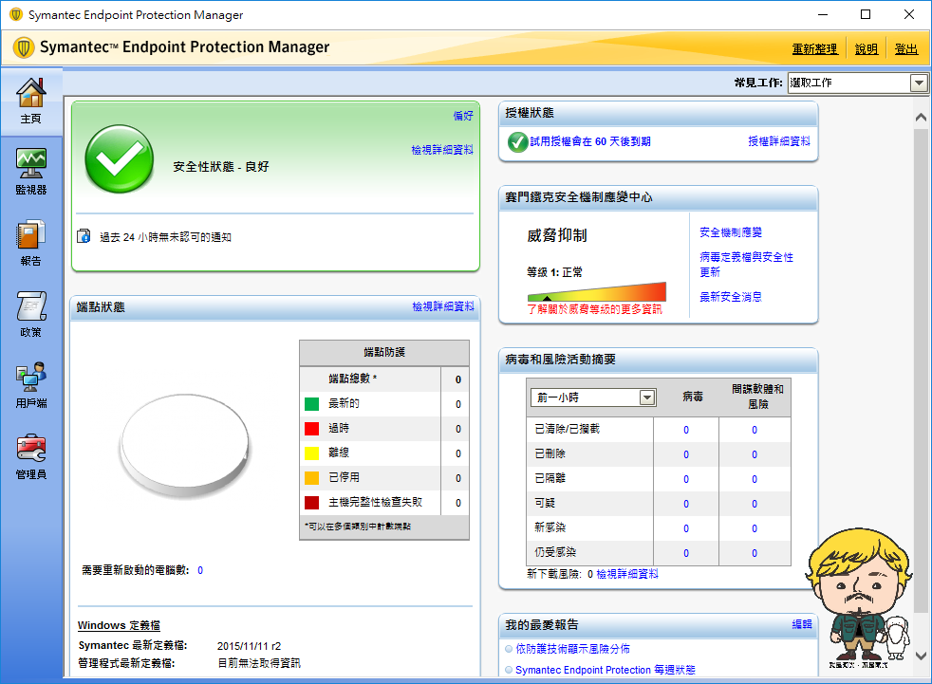Screen dimensions: 932x684
Task: Click yellow 離線 legend swatch
Action: [x=312, y=453]
